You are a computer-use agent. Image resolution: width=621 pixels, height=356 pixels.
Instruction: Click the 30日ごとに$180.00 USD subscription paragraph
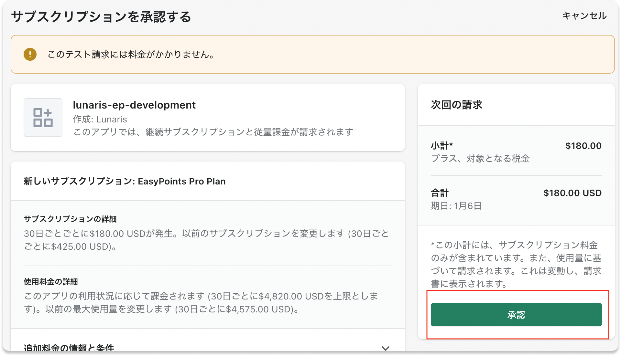click(206, 240)
